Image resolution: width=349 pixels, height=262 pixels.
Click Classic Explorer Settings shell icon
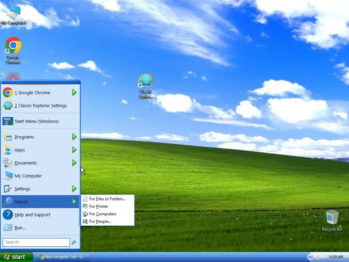click(8, 106)
